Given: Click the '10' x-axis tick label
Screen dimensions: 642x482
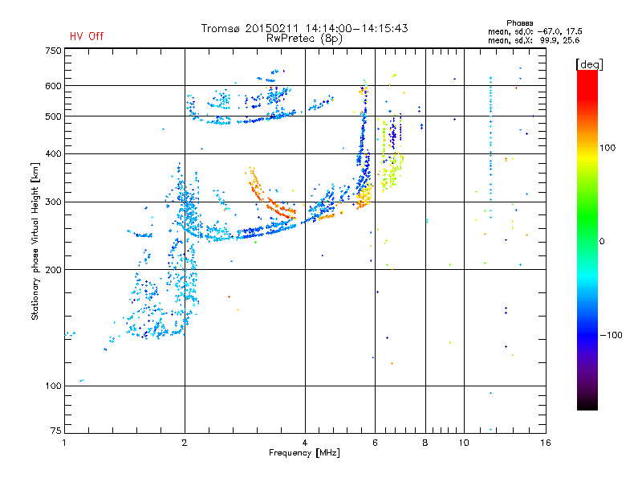Looking at the screenshot, I should 464,443.
